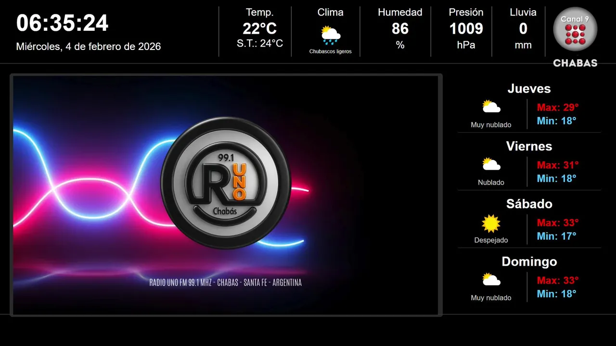Click the Radio Uno FM 99.1 MHz caption

pos(226,283)
